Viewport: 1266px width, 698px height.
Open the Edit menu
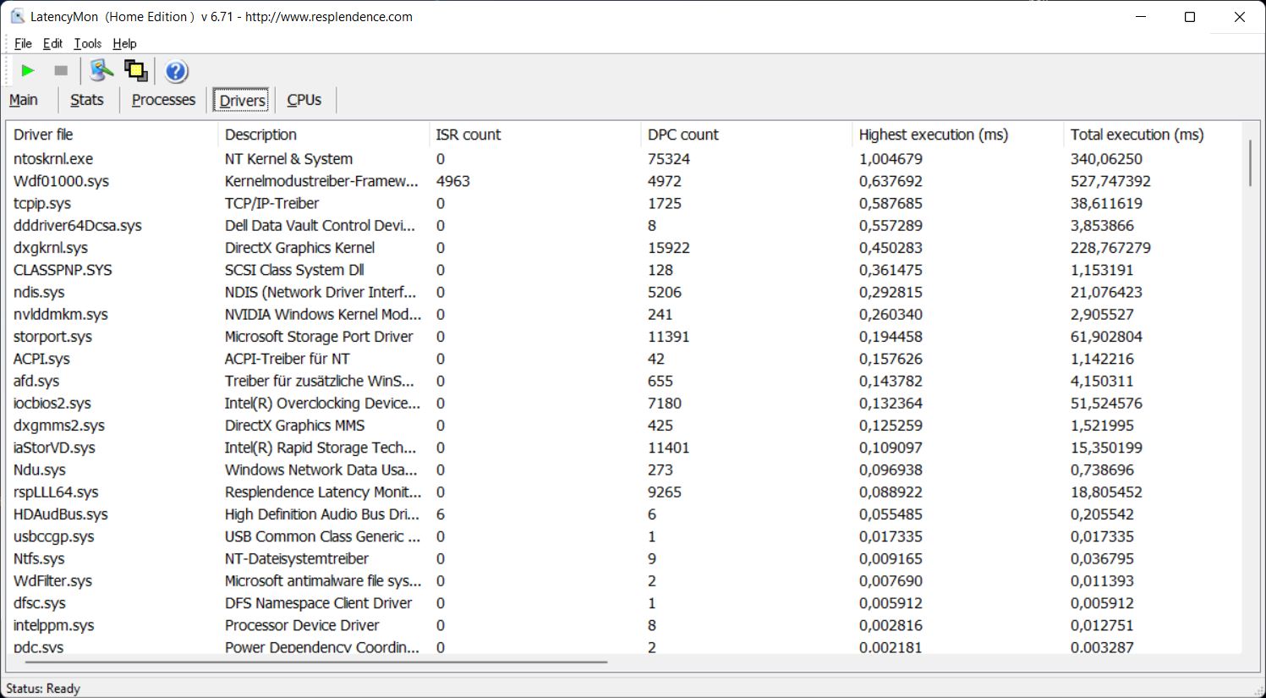(52, 44)
